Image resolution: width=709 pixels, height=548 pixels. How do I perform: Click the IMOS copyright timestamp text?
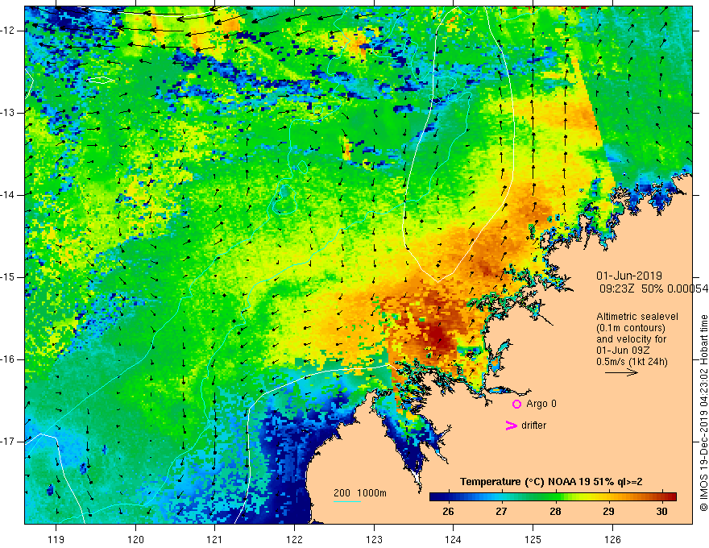point(703,413)
